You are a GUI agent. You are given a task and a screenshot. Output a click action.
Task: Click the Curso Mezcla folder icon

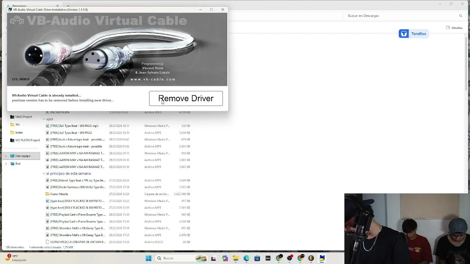coord(47,194)
